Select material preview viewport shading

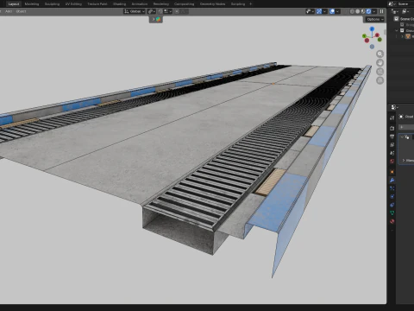(x=363, y=11)
